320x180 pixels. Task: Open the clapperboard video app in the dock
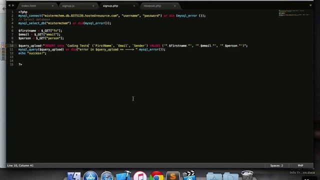coord(189,175)
